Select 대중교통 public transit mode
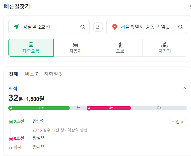 [x=31, y=48]
